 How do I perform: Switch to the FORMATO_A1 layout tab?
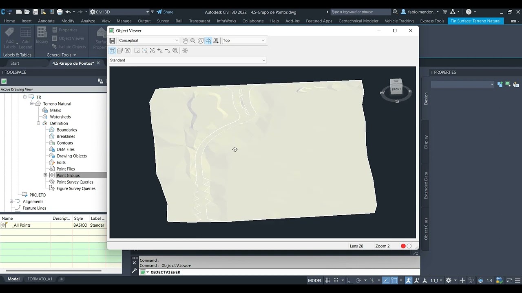40,279
